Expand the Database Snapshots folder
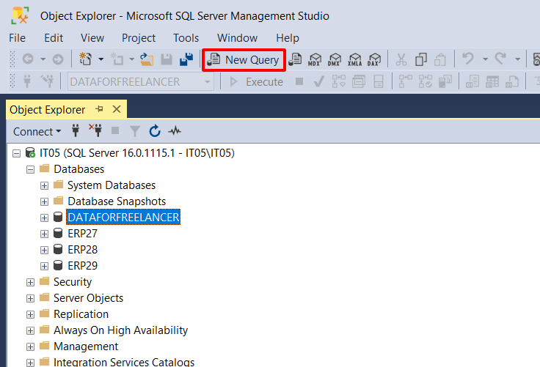The height and width of the screenshot is (367, 540). (44, 201)
